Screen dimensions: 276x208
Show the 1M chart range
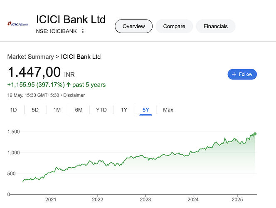tap(57, 110)
